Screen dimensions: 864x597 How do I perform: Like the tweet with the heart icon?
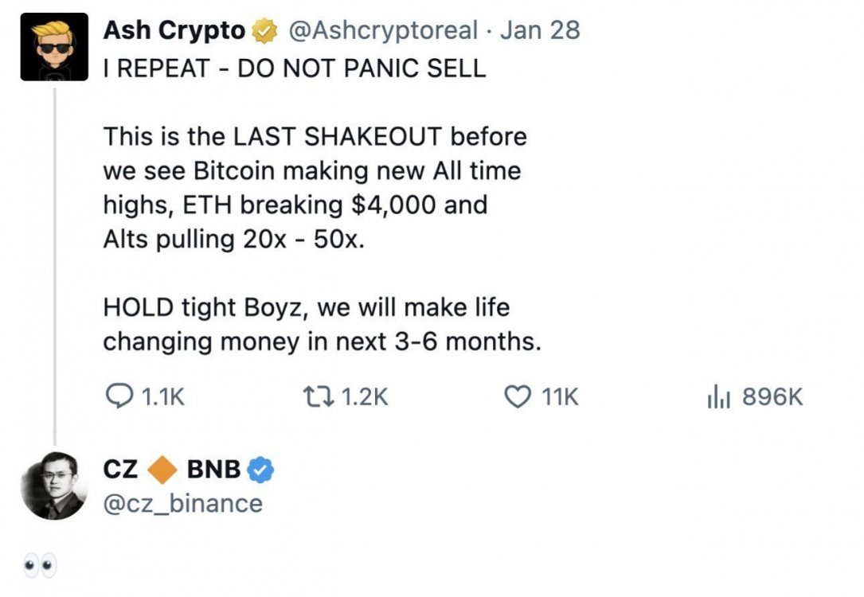518,396
